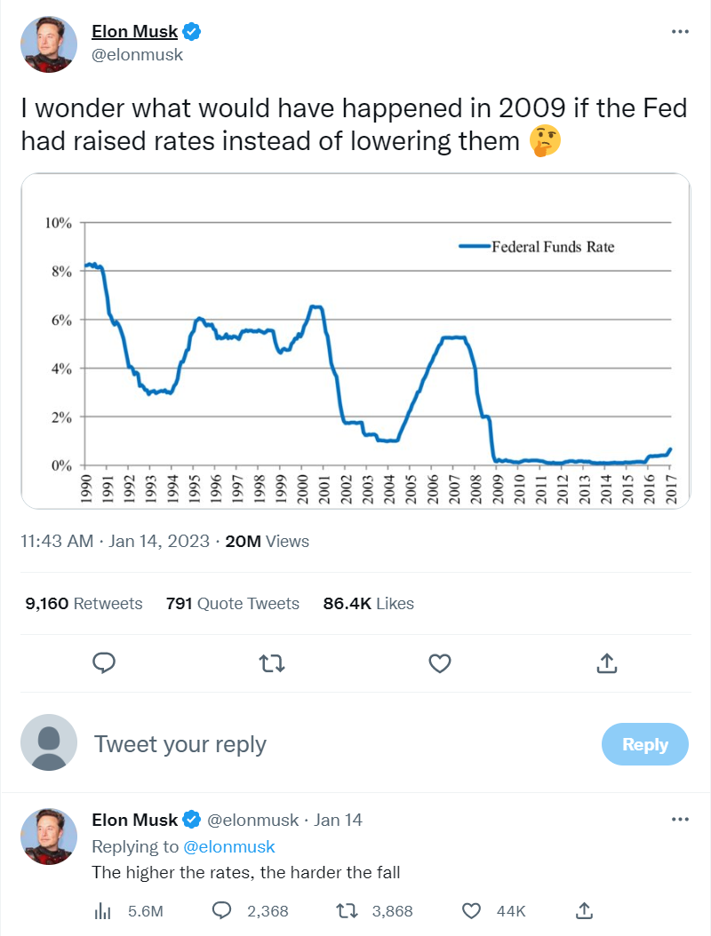Open the Federal Funds Rate chart image
711x936 pixels.
tap(355, 342)
